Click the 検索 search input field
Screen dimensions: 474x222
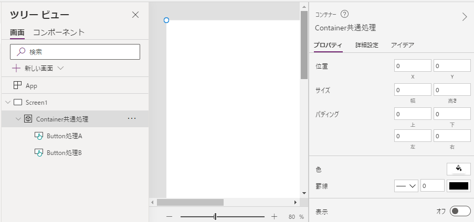click(x=75, y=52)
